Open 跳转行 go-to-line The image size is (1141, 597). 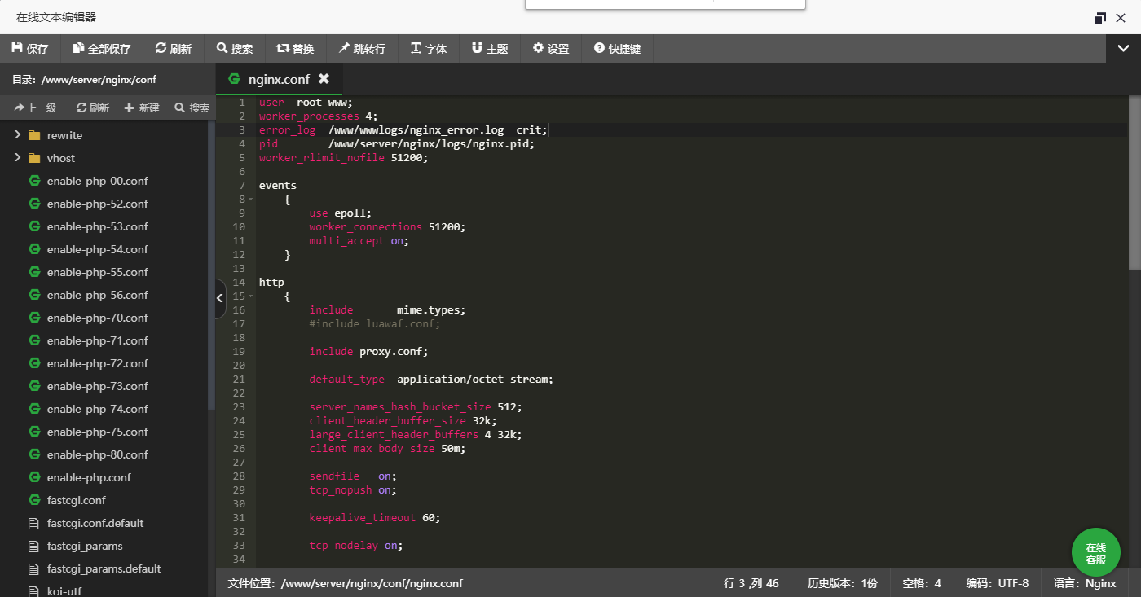point(363,49)
